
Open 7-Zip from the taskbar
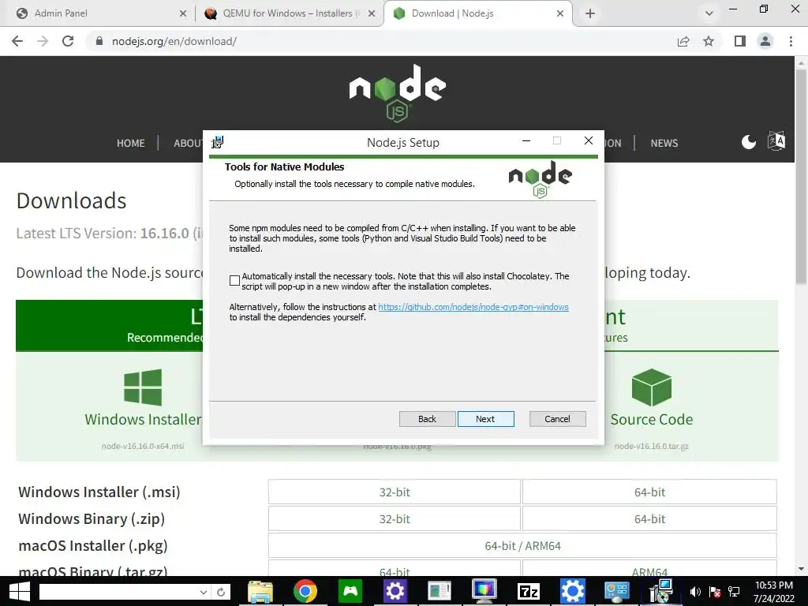(x=528, y=592)
